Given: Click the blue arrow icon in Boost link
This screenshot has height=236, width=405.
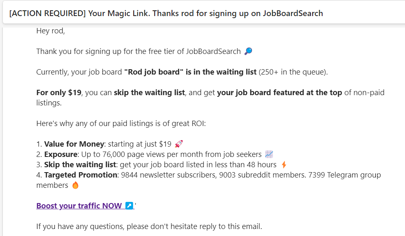Looking at the screenshot, I should click(129, 206).
